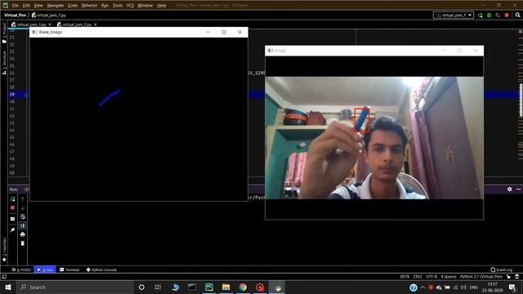Restore layout icon in Run panel
Screen dimensions: 523x294
click(x=12, y=219)
